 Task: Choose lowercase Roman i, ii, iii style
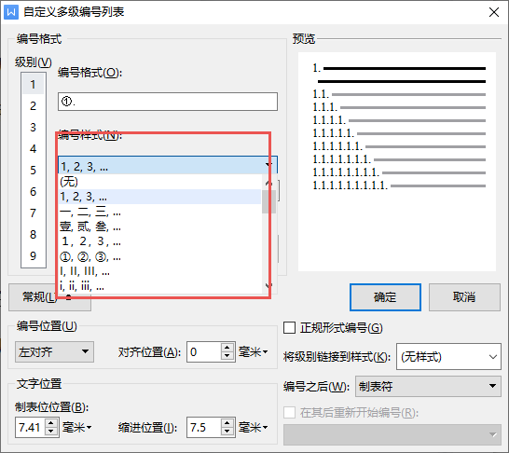(160, 286)
